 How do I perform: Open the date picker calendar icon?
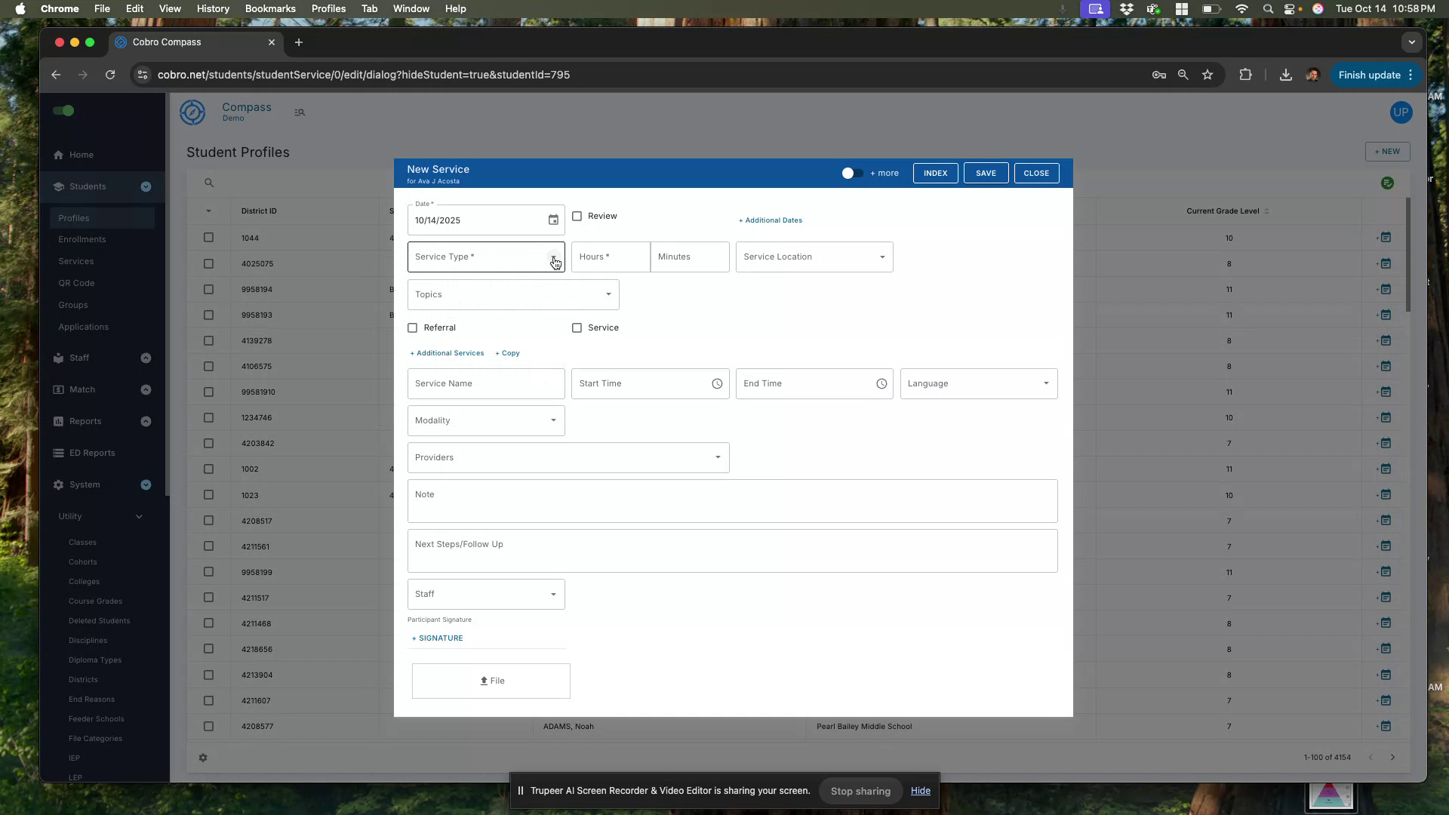click(553, 220)
